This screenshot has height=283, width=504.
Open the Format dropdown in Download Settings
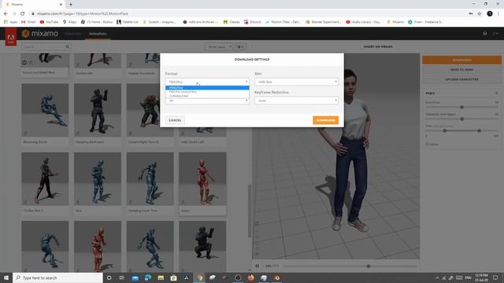click(207, 82)
